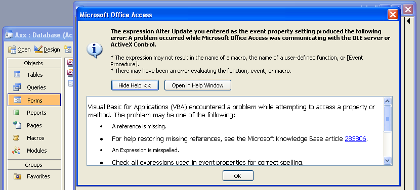Click the Objects header bar
This screenshot has height=190, width=420.
pos(34,63)
